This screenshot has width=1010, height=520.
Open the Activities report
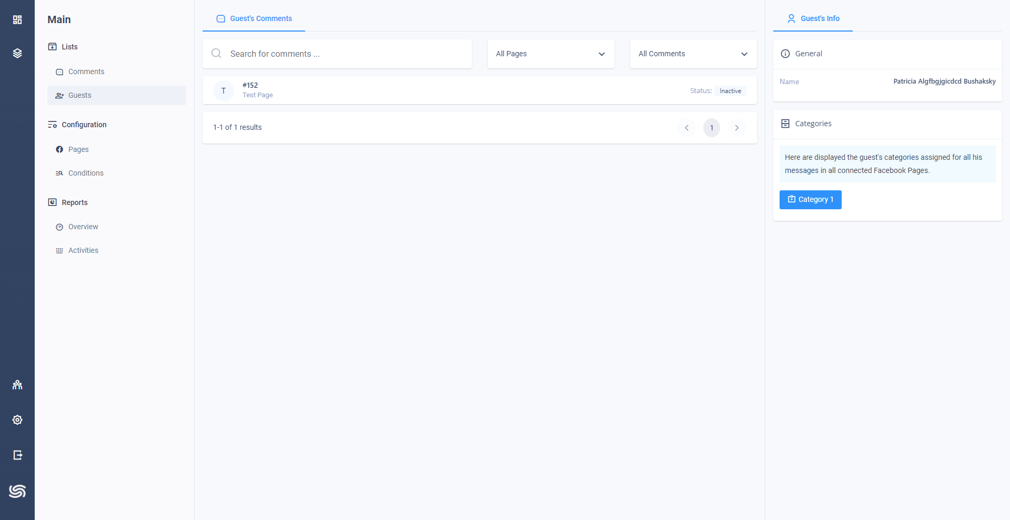pos(117,250)
